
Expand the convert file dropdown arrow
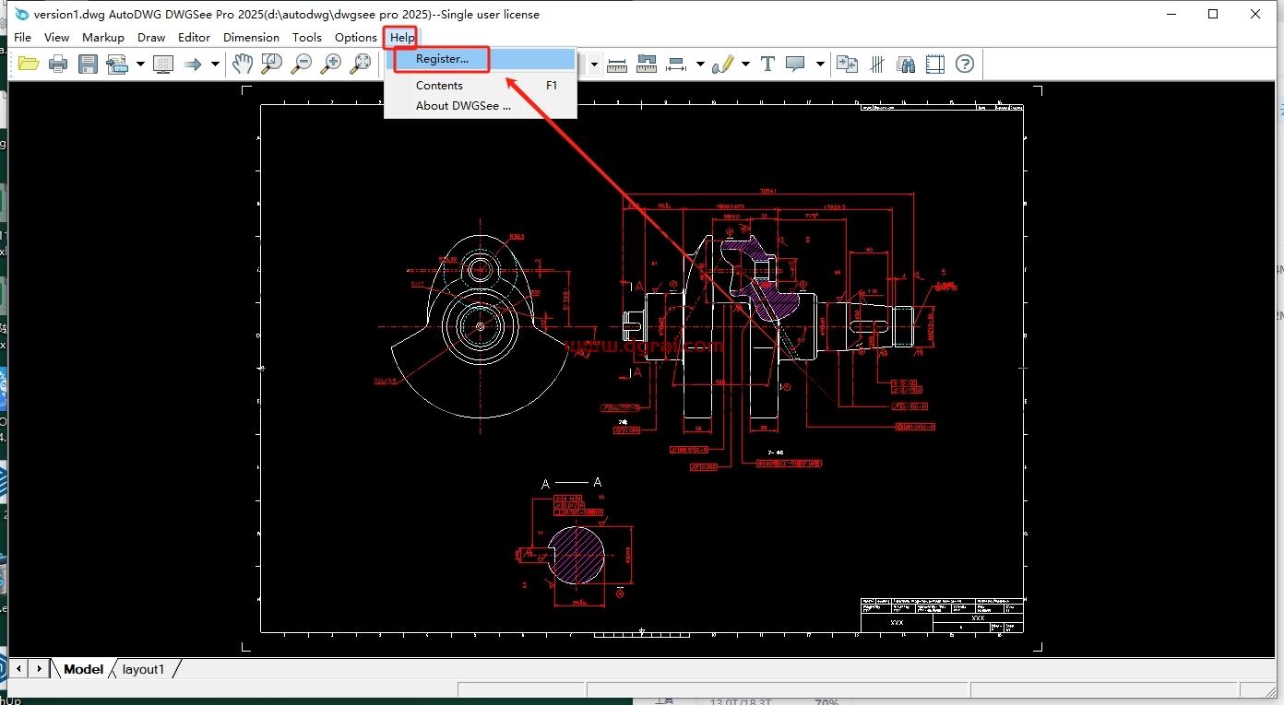(x=140, y=64)
